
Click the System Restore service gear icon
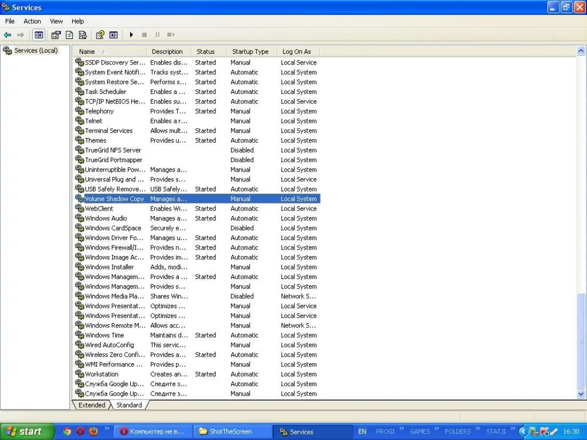coord(80,82)
